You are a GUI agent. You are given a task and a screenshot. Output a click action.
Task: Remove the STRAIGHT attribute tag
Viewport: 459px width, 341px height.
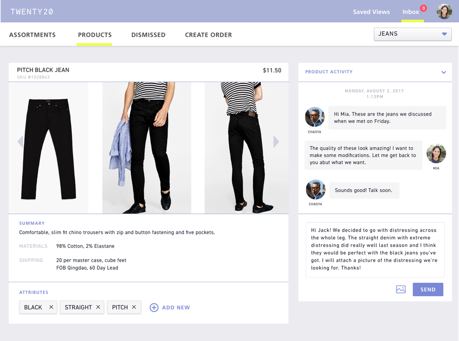98,307
